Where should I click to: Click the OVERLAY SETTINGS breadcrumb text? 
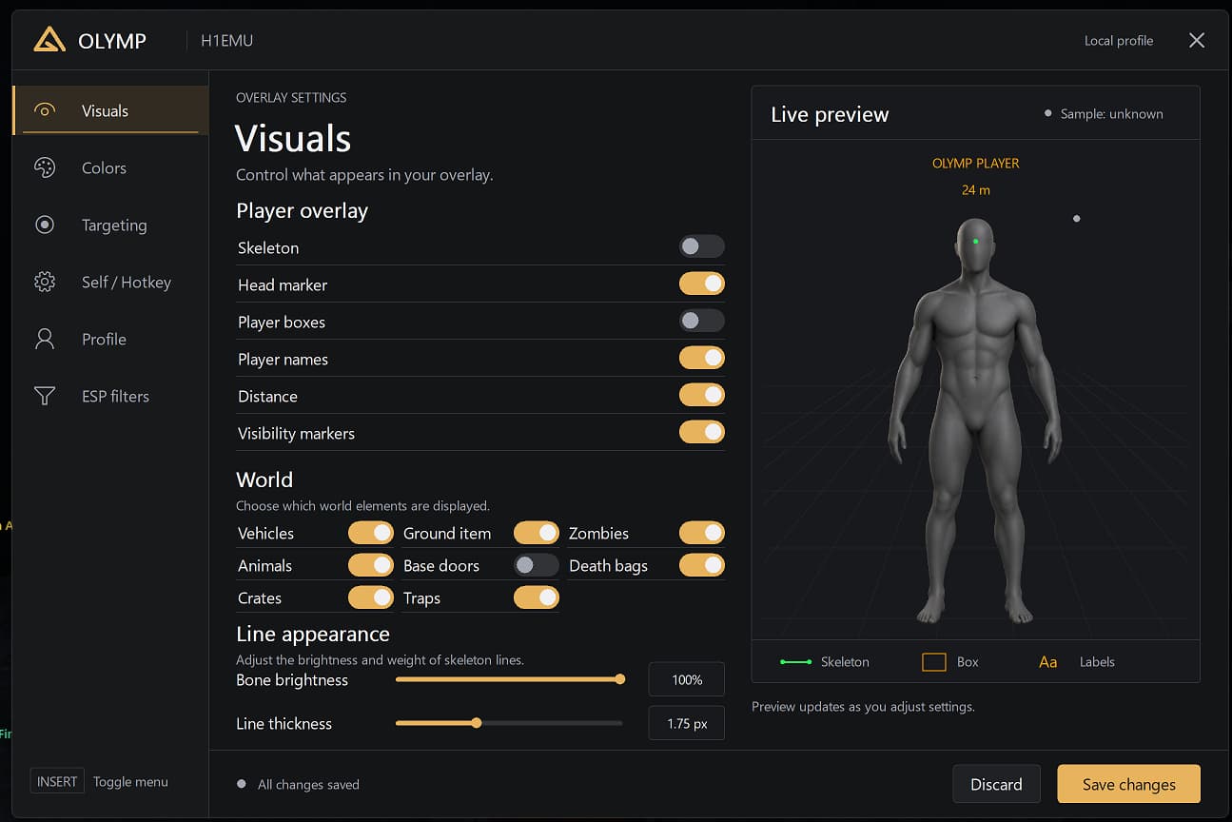[x=291, y=97]
